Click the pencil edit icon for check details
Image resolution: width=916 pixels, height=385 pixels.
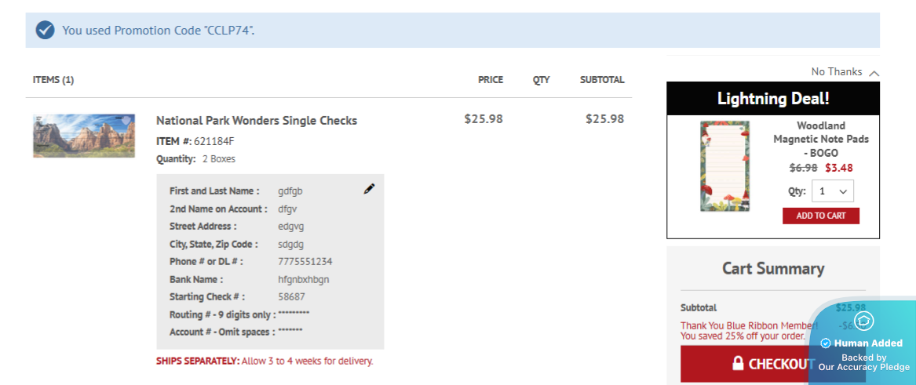coord(369,189)
